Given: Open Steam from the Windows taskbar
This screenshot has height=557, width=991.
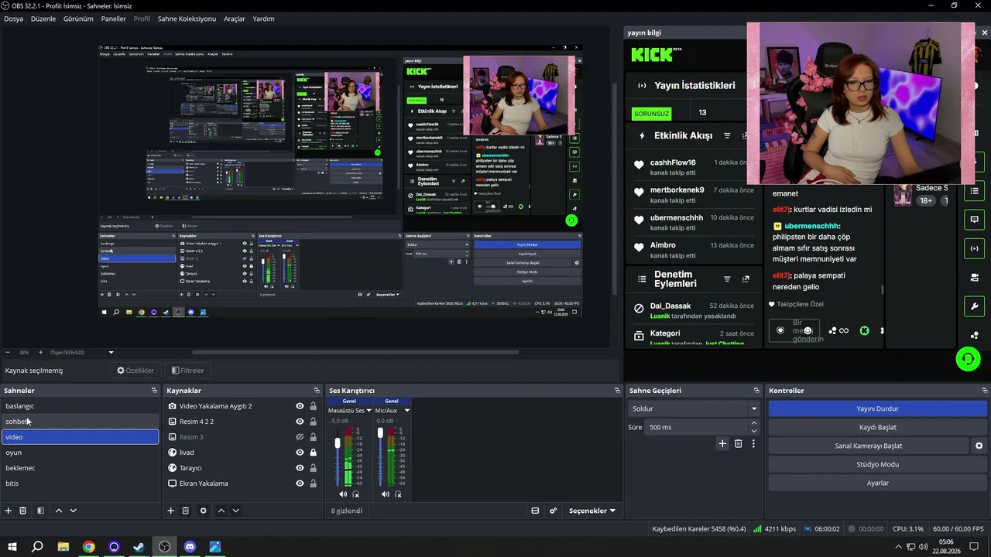Looking at the screenshot, I should pos(139,547).
